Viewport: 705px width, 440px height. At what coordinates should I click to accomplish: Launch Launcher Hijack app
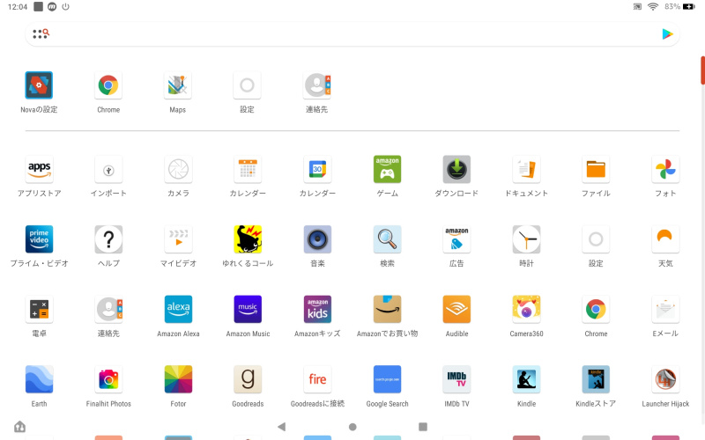point(665,379)
